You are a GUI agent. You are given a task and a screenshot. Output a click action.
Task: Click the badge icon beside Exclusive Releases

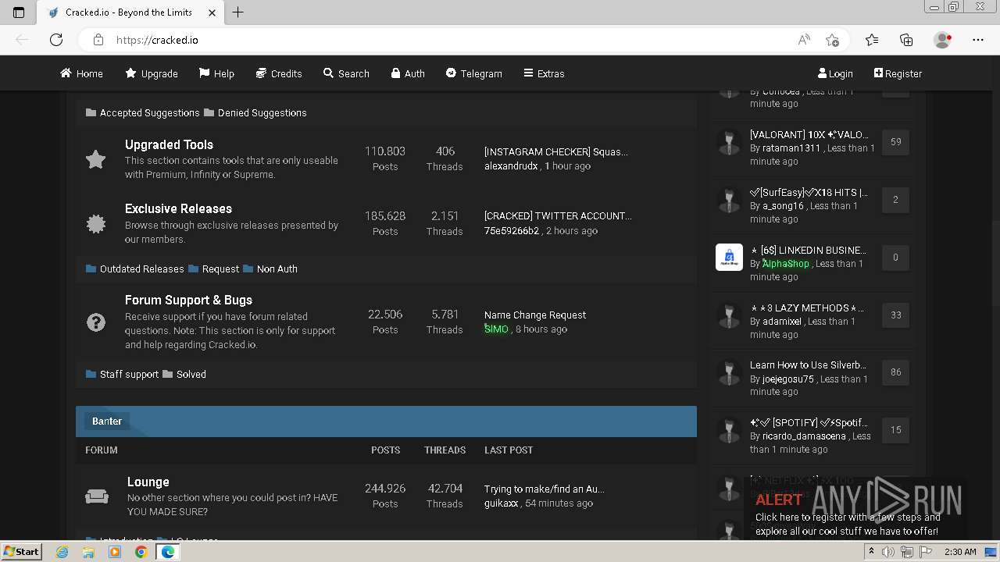95,224
